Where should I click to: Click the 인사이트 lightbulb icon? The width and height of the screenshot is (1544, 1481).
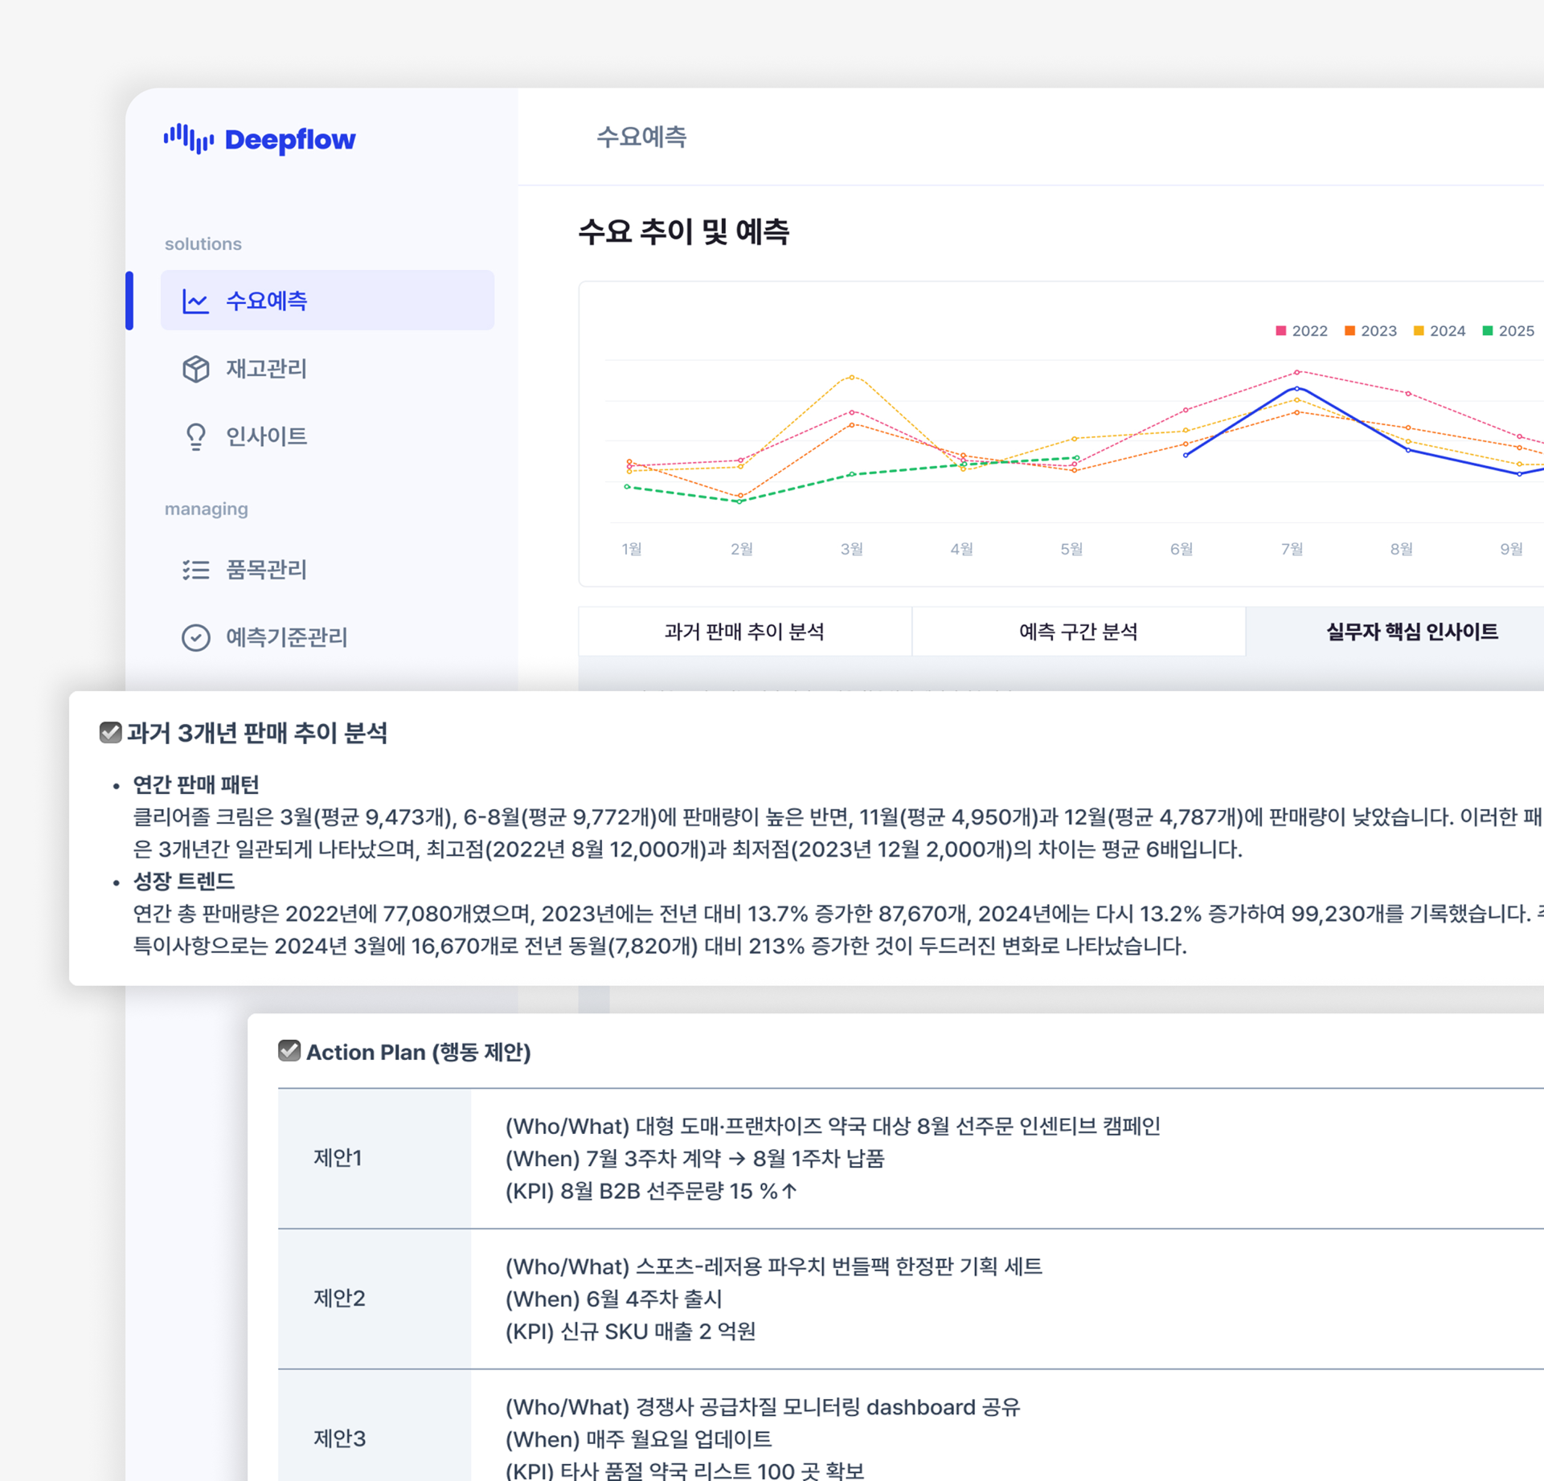click(195, 436)
